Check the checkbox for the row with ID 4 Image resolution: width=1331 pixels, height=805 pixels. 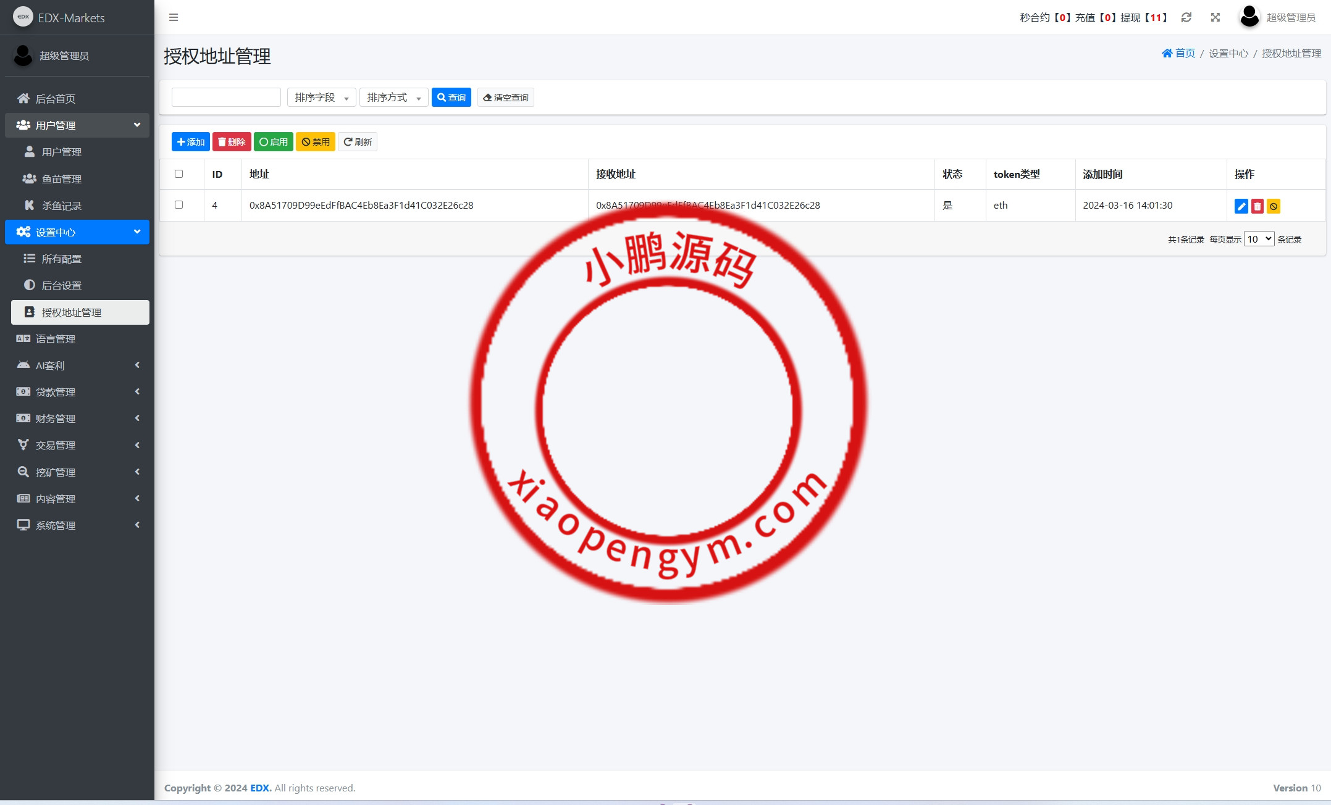click(179, 205)
